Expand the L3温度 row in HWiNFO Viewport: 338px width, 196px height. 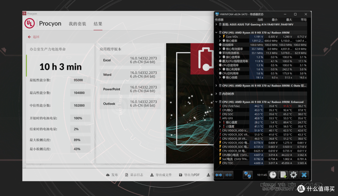pos(220,126)
